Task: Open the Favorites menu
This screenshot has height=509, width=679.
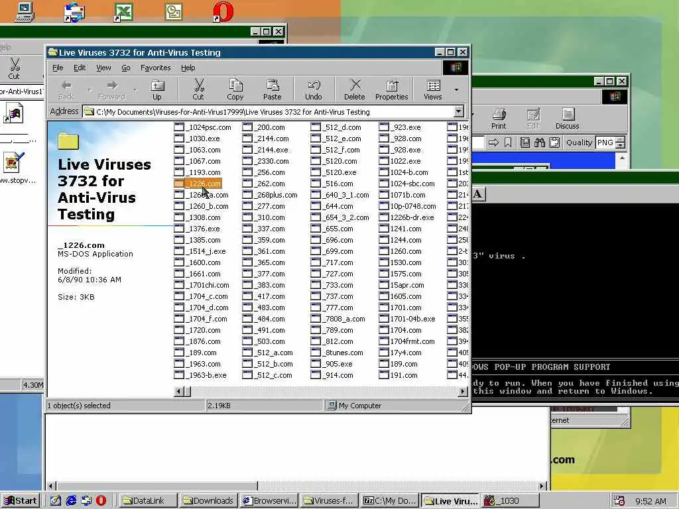Action: point(155,68)
